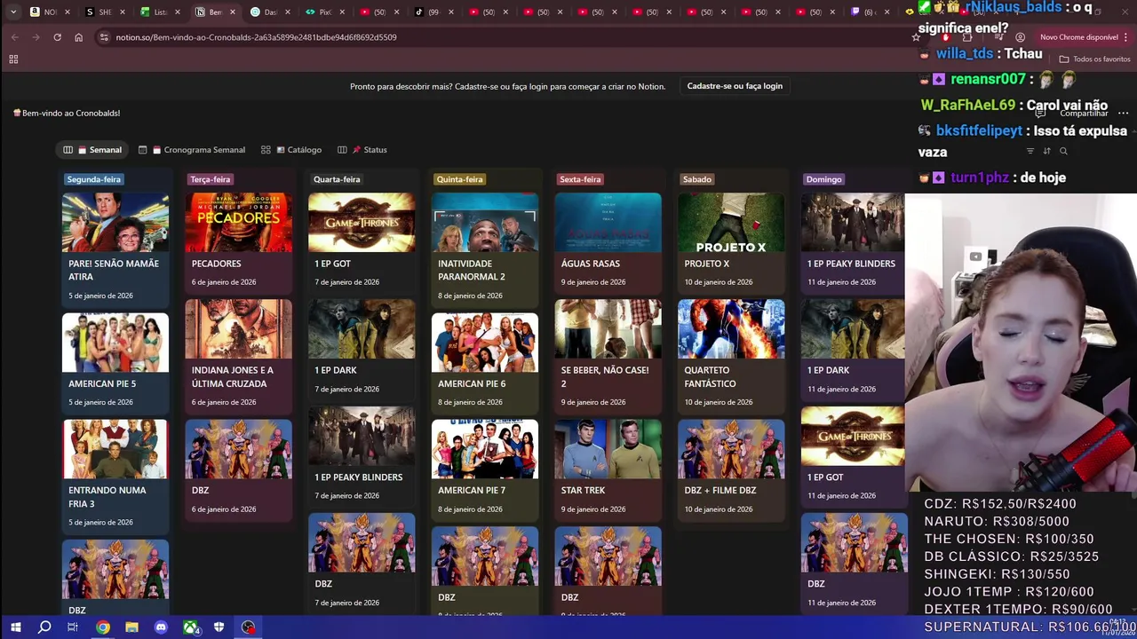Image resolution: width=1137 pixels, height=639 pixels.
Task: Open QUARTETO FANTÁSTICO card thumbnail
Action: pos(731,328)
